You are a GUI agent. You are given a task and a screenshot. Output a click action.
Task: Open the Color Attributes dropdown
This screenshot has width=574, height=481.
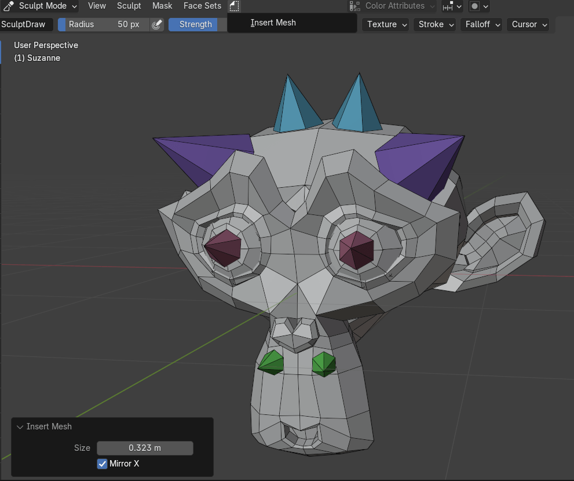coord(392,6)
